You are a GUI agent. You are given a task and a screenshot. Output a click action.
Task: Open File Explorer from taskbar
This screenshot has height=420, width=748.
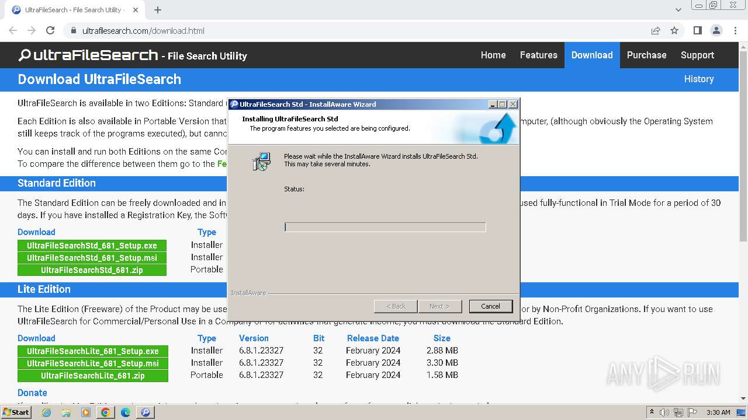(66, 412)
